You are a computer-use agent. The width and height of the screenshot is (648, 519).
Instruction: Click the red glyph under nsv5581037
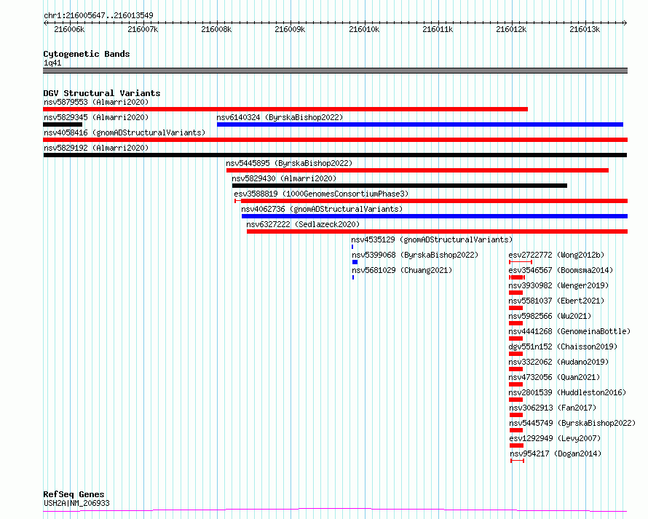click(516, 308)
